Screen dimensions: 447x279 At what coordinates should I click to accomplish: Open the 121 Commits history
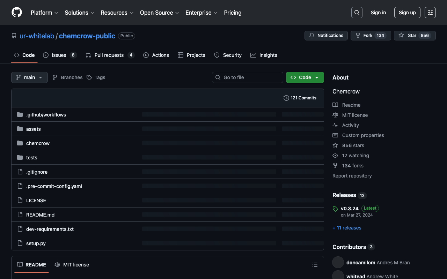[x=300, y=98]
